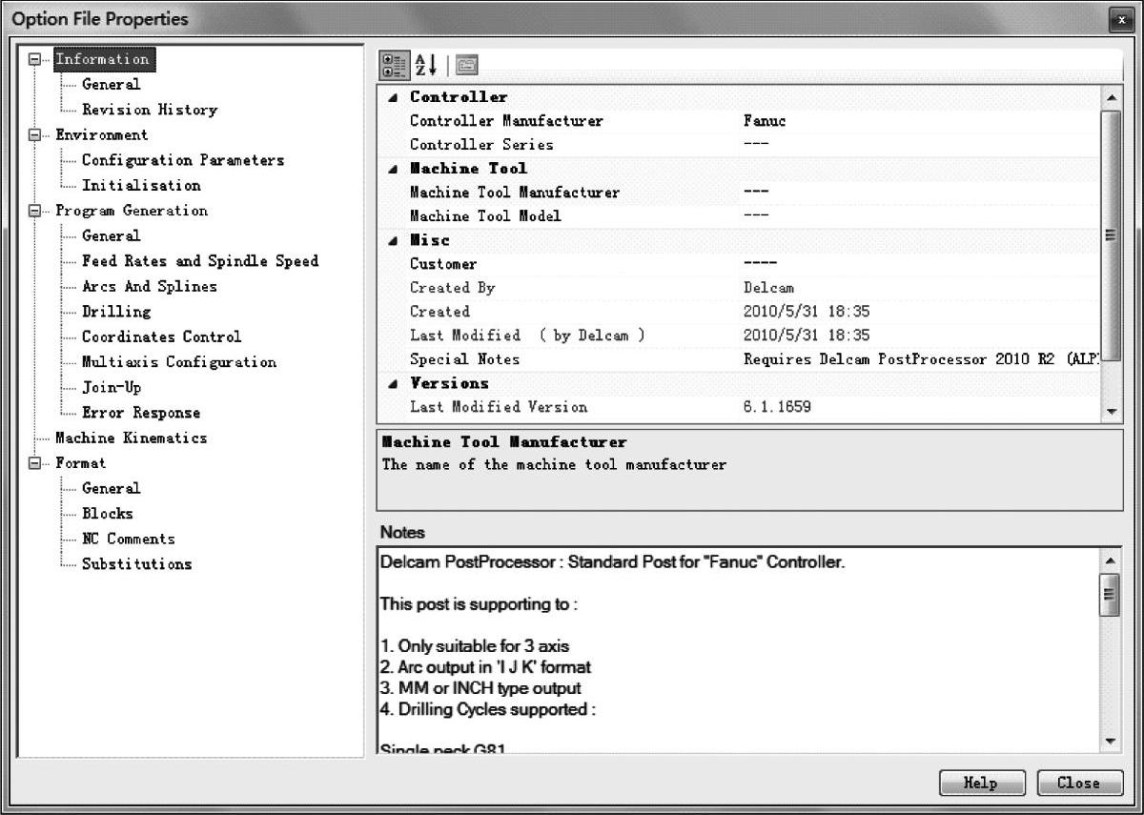The image size is (1144, 815).
Task: Collapse the Controller property category
Action: [x=394, y=97]
